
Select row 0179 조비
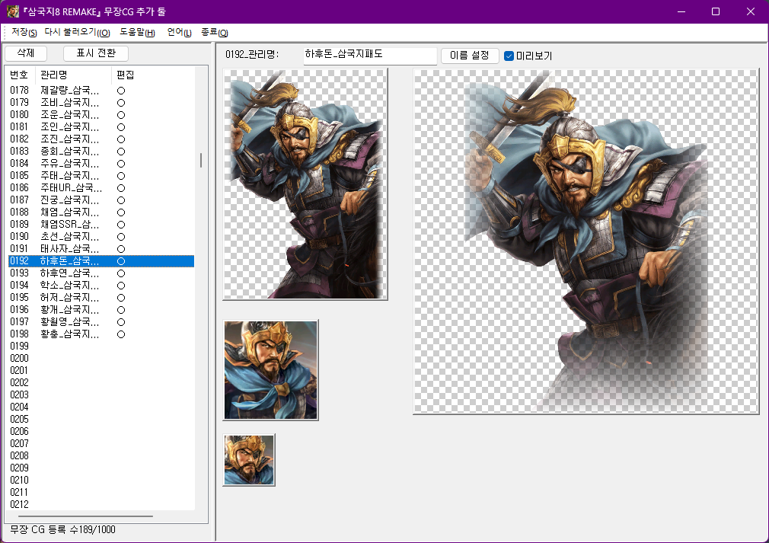click(101, 103)
